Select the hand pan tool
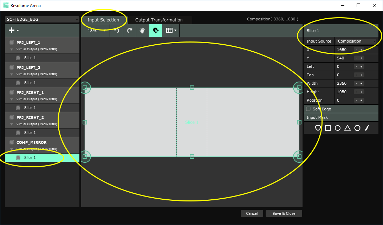Viewport: 383px width, 225px height. click(142, 31)
